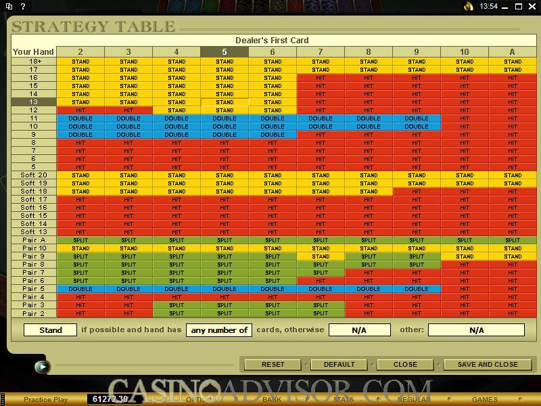Restore strategy with the Default button
Image resolution: width=541 pixels, height=406 pixels.
339,364
